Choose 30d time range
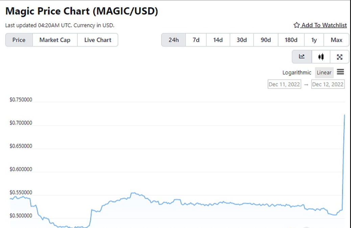 pyautogui.click(x=242, y=40)
